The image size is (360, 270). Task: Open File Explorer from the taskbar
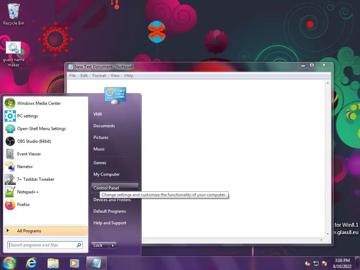pos(53,263)
